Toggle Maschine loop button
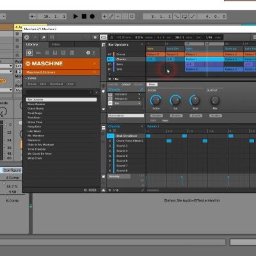Screen dimensions: 256x256 [x=103, y=38]
